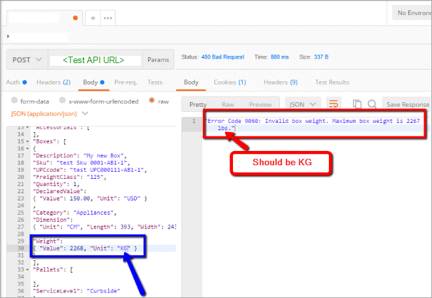The height and width of the screenshot is (298, 432).
Task: Open the No Environment dropdown
Action: pyautogui.click(x=412, y=12)
